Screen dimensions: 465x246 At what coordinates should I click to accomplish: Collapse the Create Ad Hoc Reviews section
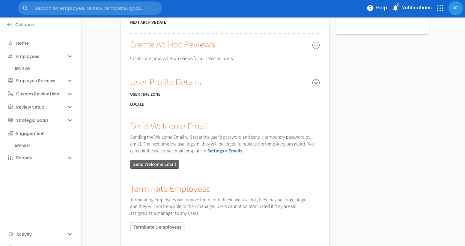(x=316, y=45)
